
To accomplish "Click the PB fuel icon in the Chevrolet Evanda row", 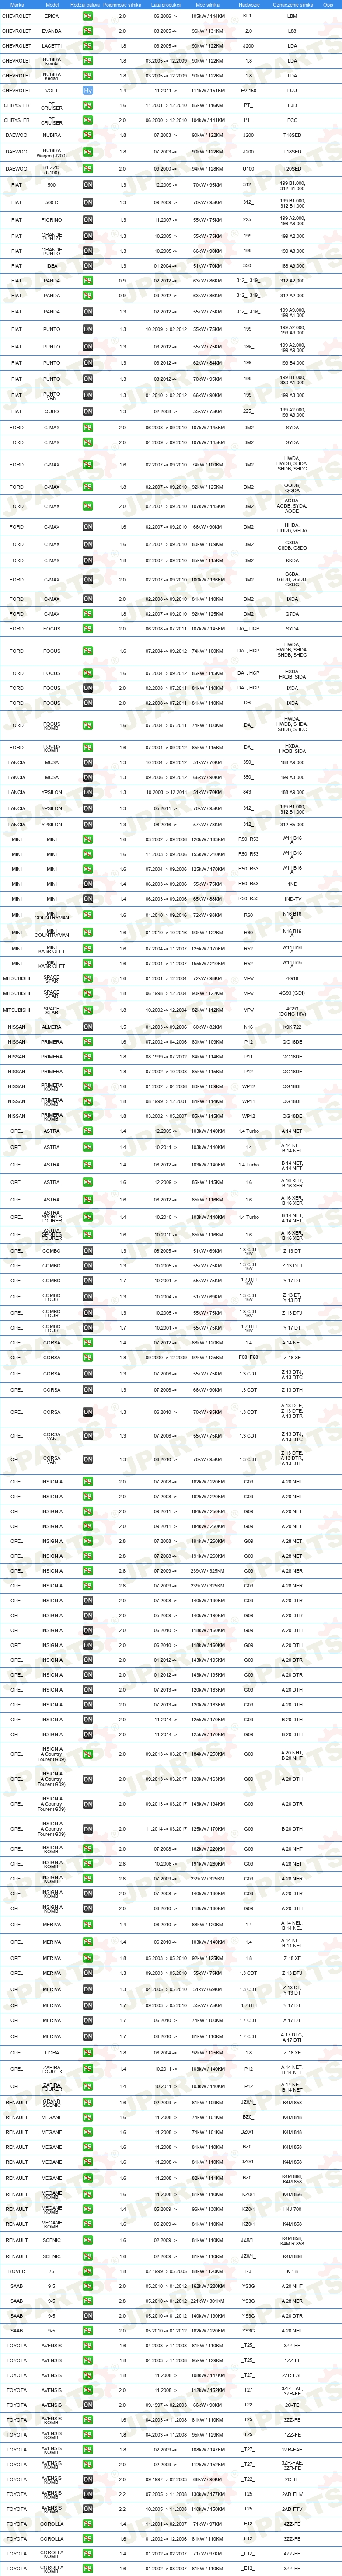I will click(x=88, y=31).
